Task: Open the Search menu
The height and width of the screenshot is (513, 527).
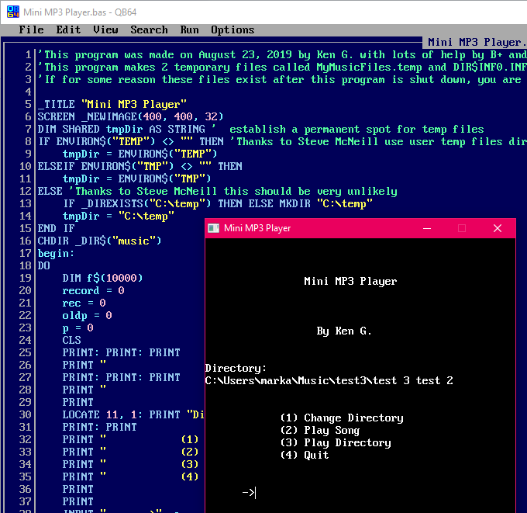Action: (150, 30)
